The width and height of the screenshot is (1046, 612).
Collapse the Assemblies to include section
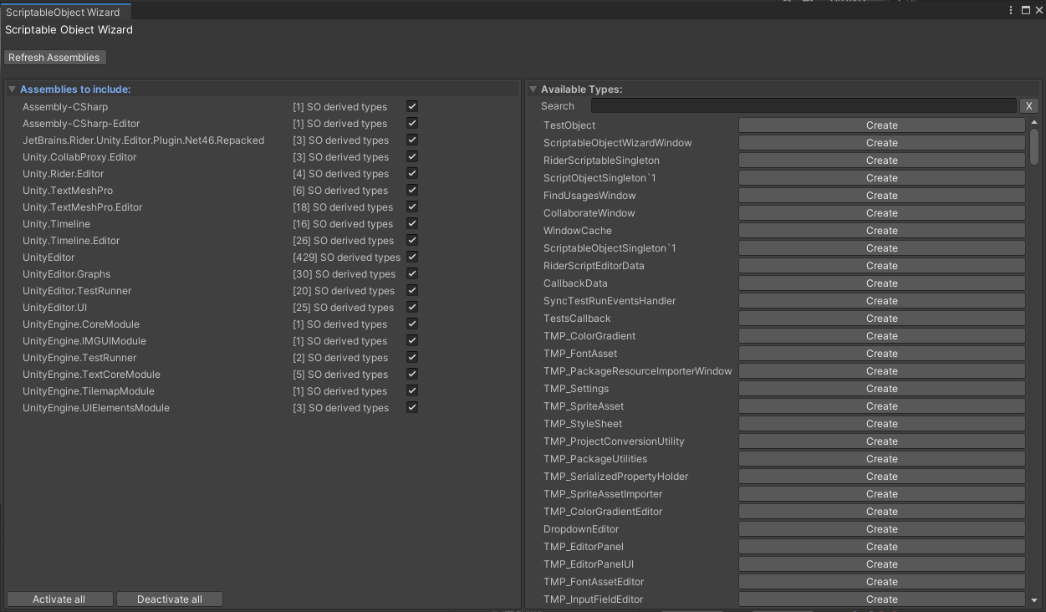[x=11, y=89]
